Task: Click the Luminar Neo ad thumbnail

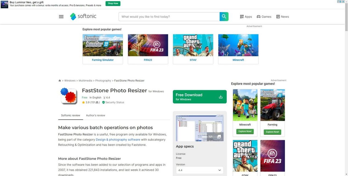Action: tap(4, 4)
